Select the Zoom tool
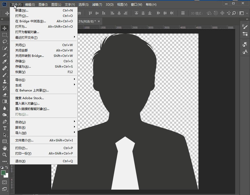The height and width of the screenshot is (195, 250). pyautogui.click(x=5, y=155)
